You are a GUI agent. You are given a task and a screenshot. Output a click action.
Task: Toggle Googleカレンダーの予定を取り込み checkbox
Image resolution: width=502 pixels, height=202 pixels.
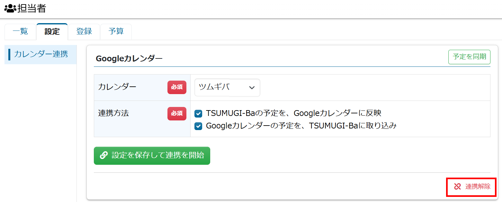click(198, 126)
